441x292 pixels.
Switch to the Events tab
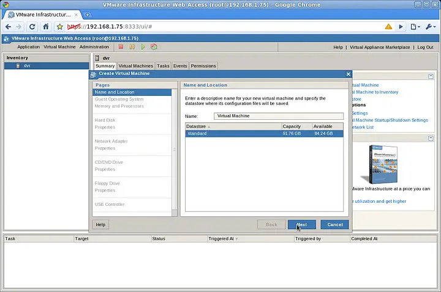pyautogui.click(x=180, y=66)
